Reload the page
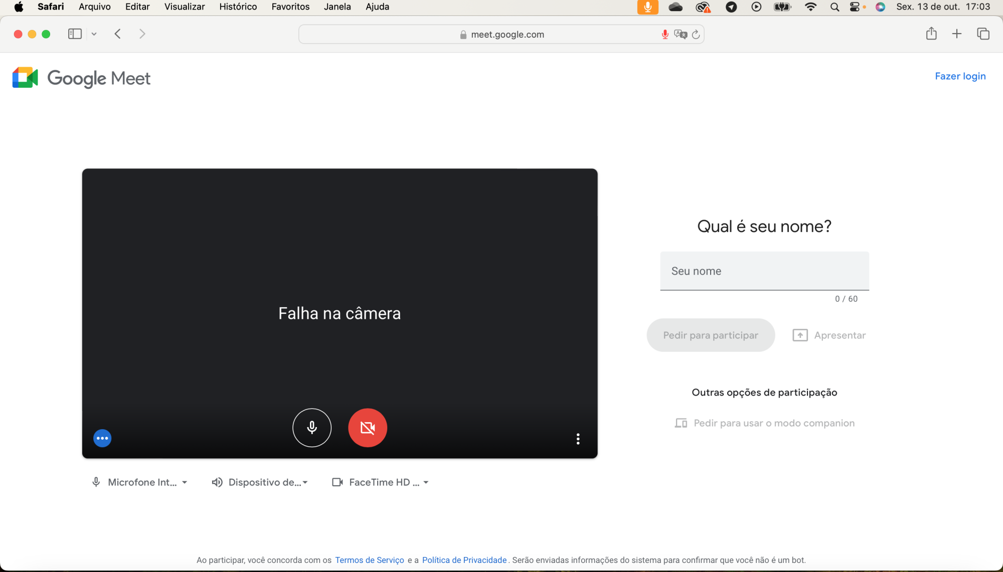The image size is (1003, 572). [x=696, y=34]
